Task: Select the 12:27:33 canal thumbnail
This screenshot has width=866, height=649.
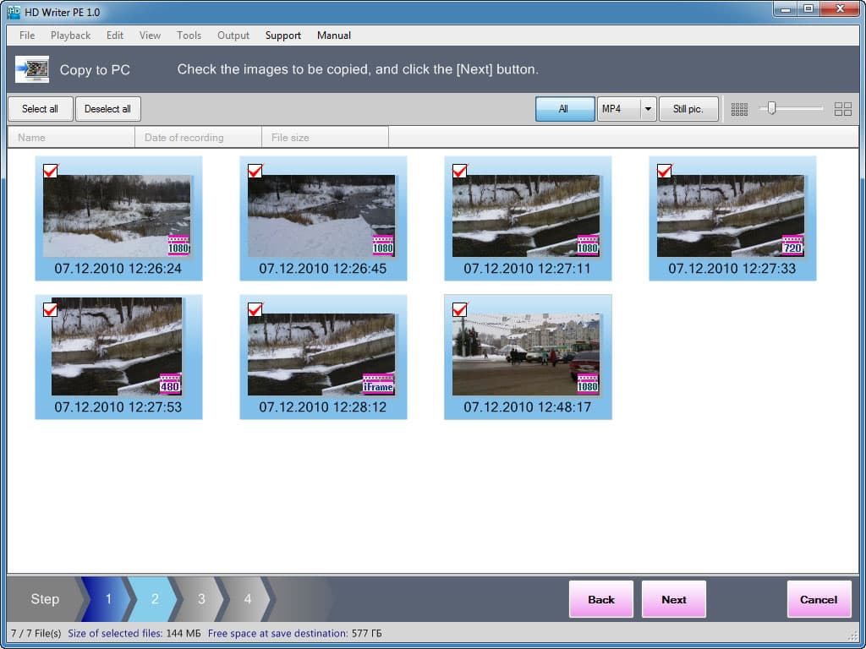Action: click(730, 215)
